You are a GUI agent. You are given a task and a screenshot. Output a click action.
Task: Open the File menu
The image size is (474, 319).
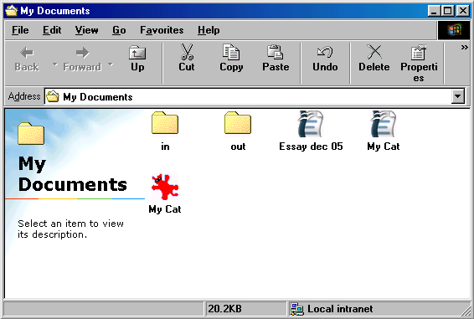coord(20,30)
